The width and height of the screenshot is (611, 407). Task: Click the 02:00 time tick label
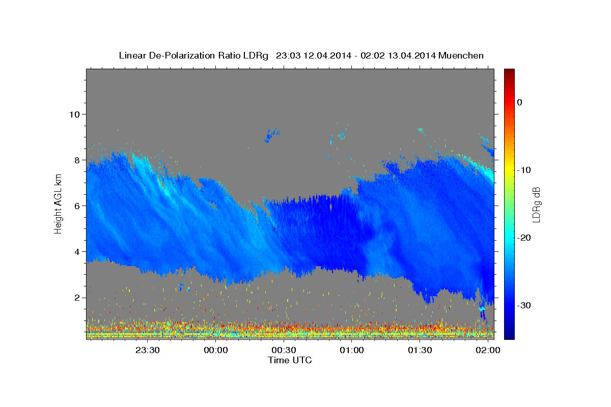pos(487,351)
